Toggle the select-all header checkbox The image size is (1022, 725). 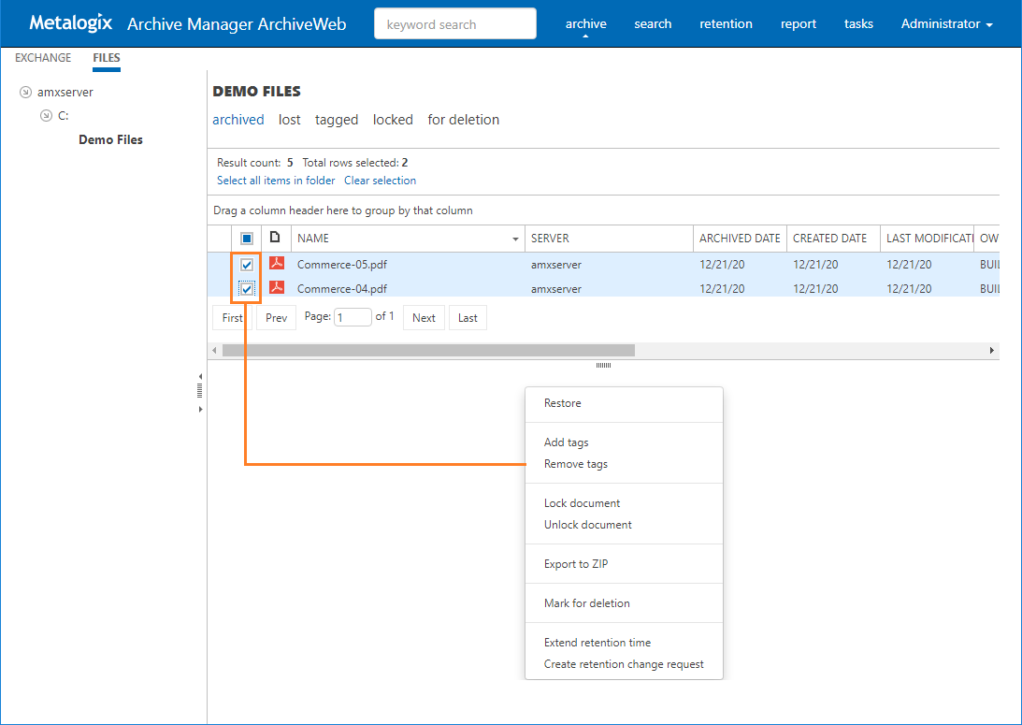pos(247,239)
